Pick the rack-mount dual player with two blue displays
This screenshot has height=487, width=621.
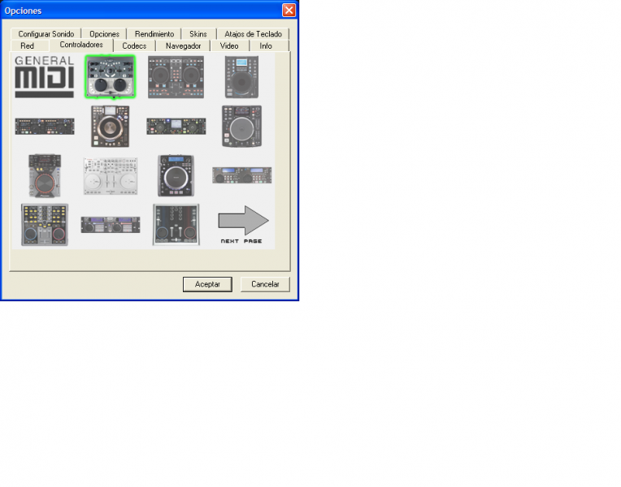coord(241,175)
